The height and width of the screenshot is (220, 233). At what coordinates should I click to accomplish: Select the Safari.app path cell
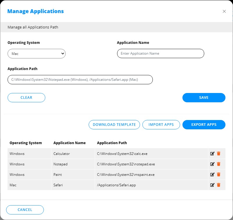tap(116, 185)
